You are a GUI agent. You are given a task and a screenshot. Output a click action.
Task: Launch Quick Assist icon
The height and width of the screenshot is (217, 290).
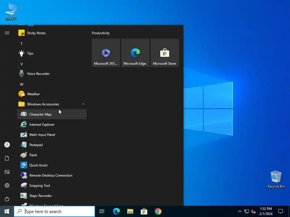point(24,165)
